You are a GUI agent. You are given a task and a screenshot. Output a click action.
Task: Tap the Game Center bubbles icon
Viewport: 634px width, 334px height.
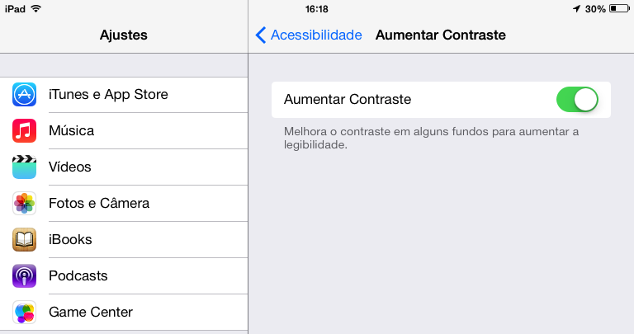24,313
